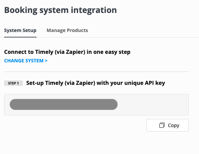This screenshot has height=154, width=199.
Task: Open the Manage Products tab
Action: click(67, 30)
